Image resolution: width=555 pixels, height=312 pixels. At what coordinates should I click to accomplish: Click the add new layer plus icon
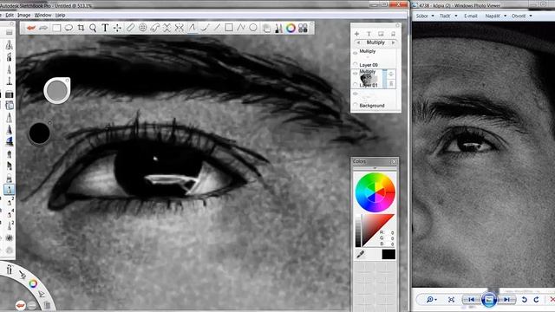[x=356, y=34]
